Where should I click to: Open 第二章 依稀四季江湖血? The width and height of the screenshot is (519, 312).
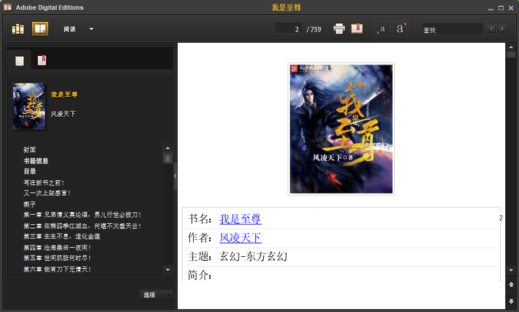click(82, 226)
